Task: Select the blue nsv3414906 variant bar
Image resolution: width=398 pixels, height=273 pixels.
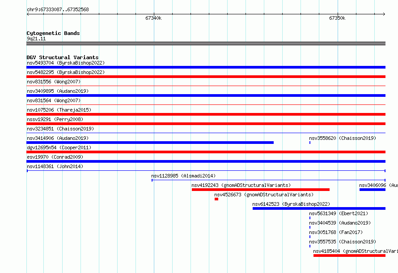Action: point(150,143)
